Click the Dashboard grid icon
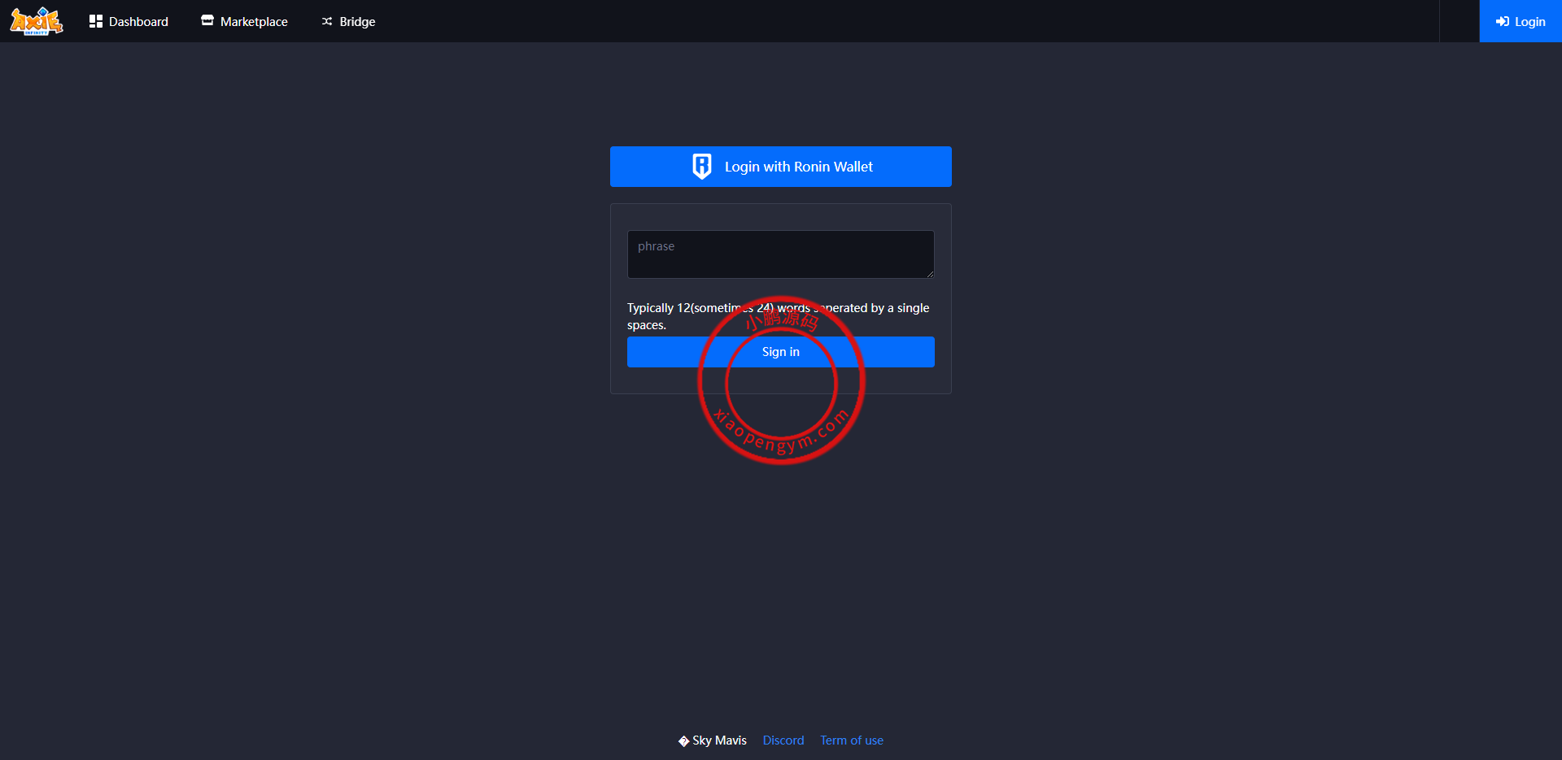Screen dimensions: 1562x760 pos(96,21)
